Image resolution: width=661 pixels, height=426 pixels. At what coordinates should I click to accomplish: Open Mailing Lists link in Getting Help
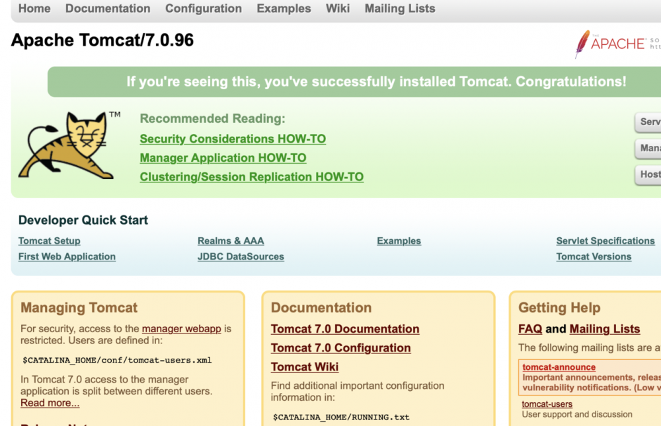click(605, 329)
